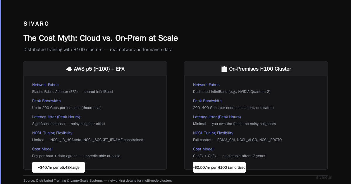
Task: Click 'Minimal — you own the fabric, no noisy neighbors'
Action: coord(234,124)
